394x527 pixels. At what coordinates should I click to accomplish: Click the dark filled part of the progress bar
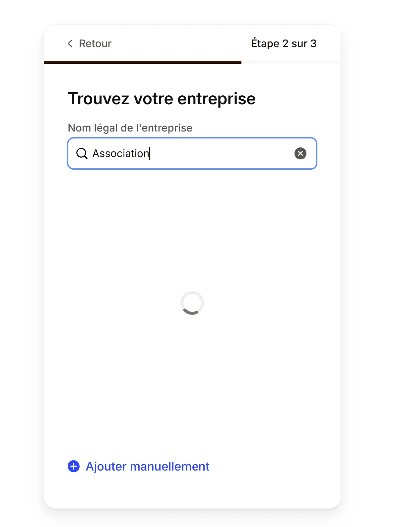[x=143, y=62]
